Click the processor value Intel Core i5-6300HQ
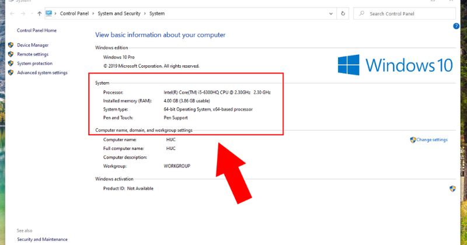 tap(217, 92)
